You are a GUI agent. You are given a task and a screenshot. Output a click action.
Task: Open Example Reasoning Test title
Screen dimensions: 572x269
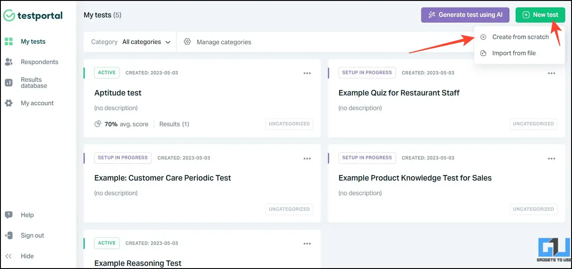tap(138, 263)
